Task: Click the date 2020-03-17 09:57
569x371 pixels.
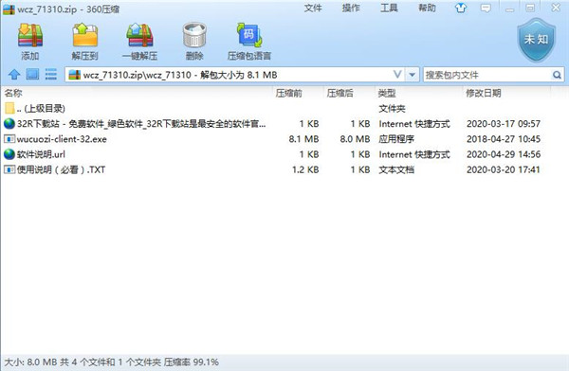Action: [504, 124]
